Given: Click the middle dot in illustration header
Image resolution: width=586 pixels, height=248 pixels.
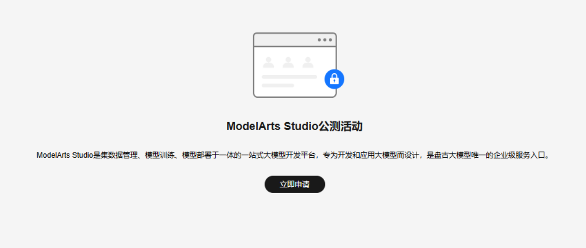Looking at the screenshot, I should point(325,40).
